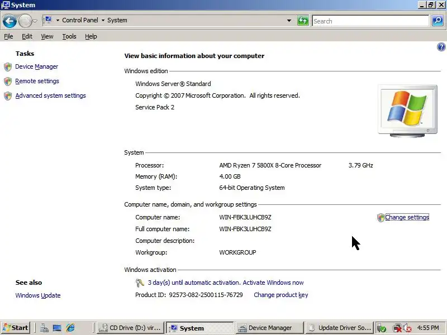Click the processor name AMD Ryzen 7 5800X

(x=270, y=165)
